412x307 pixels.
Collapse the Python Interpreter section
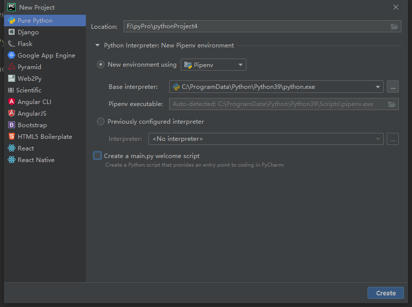(97, 45)
